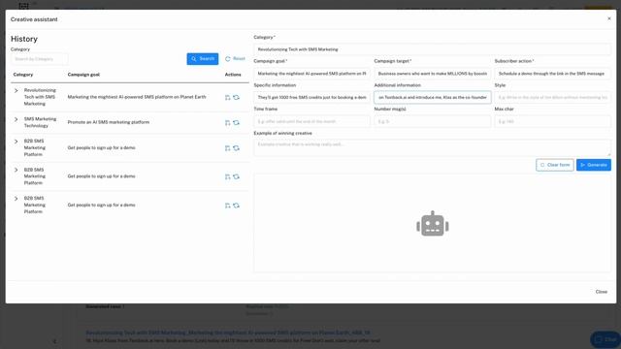This screenshot has height=349, width=621.
Task: Click the Actions column header
Action: 233,75
